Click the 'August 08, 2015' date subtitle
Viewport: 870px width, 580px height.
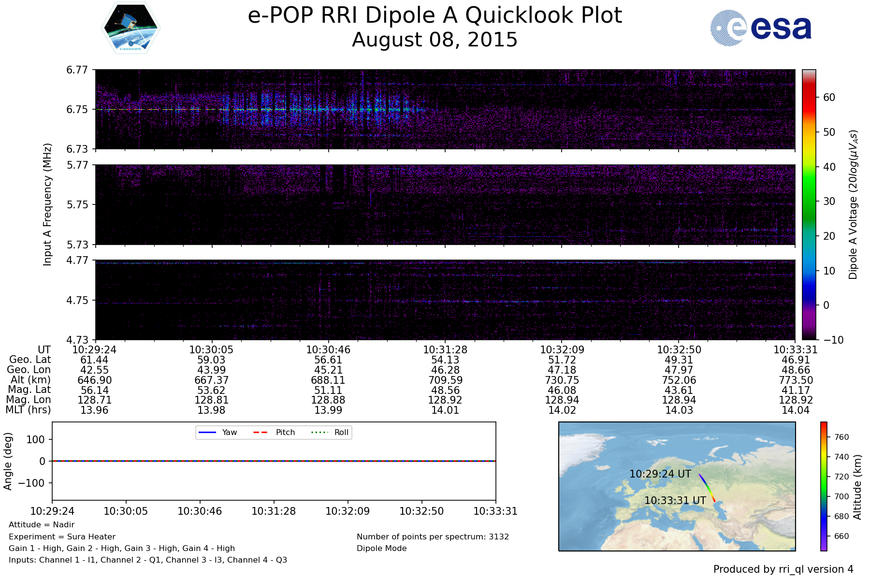[x=435, y=40]
